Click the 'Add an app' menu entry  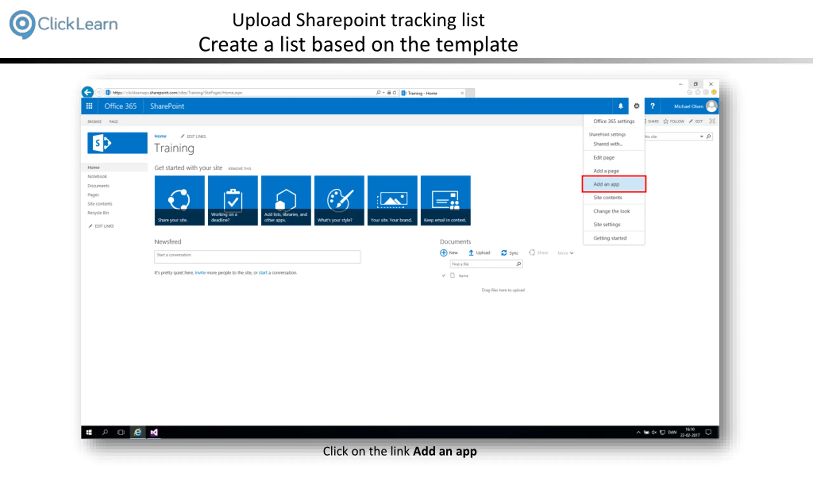coord(614,184)
